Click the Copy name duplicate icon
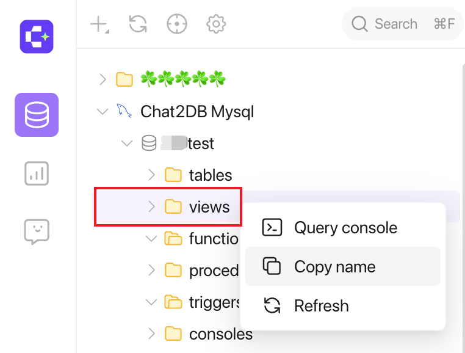The width and height of the screenshot is (465, 353). coord(272,266)
